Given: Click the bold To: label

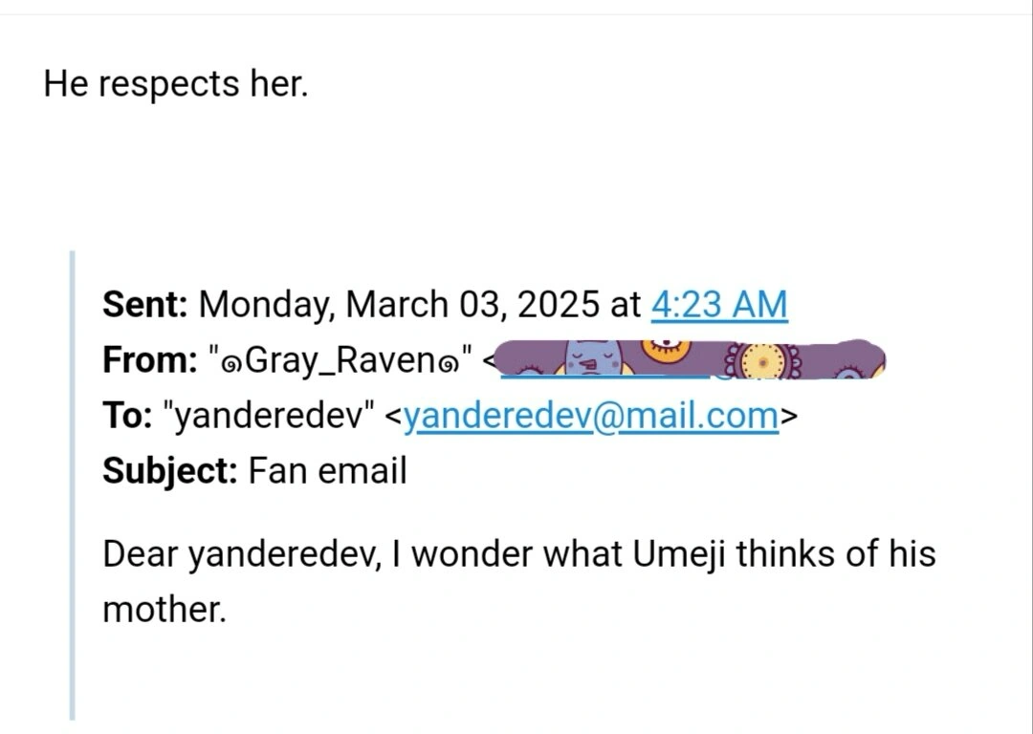Looking at the screenshot, I should [127, 416].
